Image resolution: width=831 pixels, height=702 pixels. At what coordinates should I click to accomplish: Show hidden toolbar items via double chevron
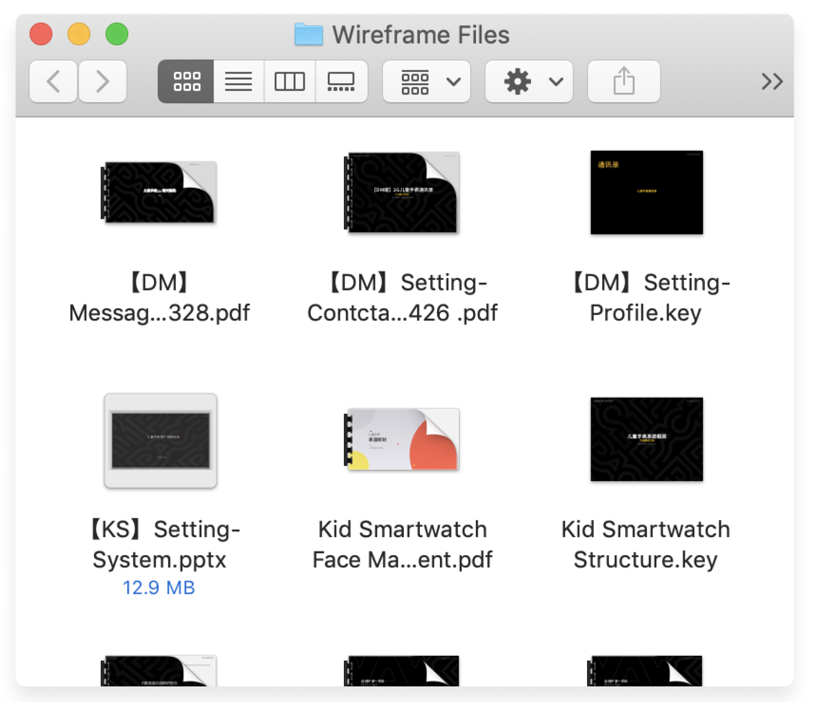point(772,81)
